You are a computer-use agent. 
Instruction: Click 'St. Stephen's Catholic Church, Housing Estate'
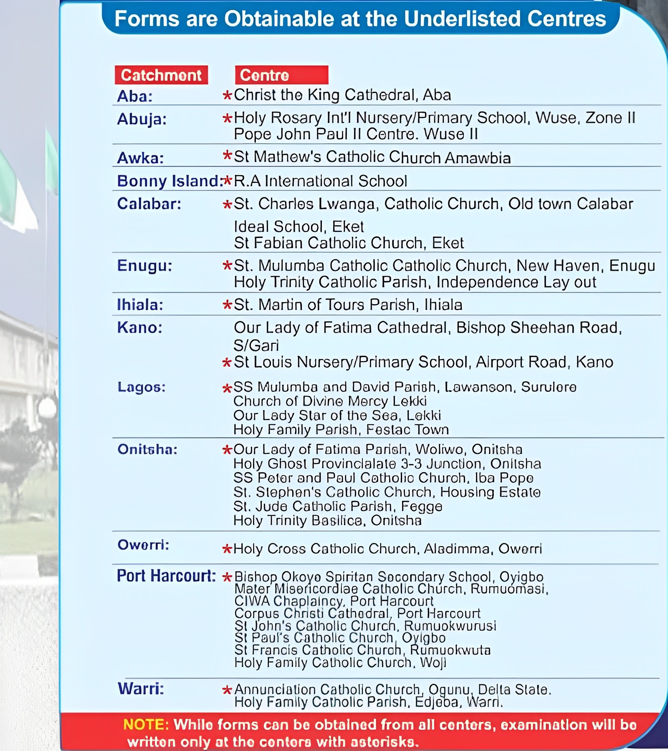387,492
